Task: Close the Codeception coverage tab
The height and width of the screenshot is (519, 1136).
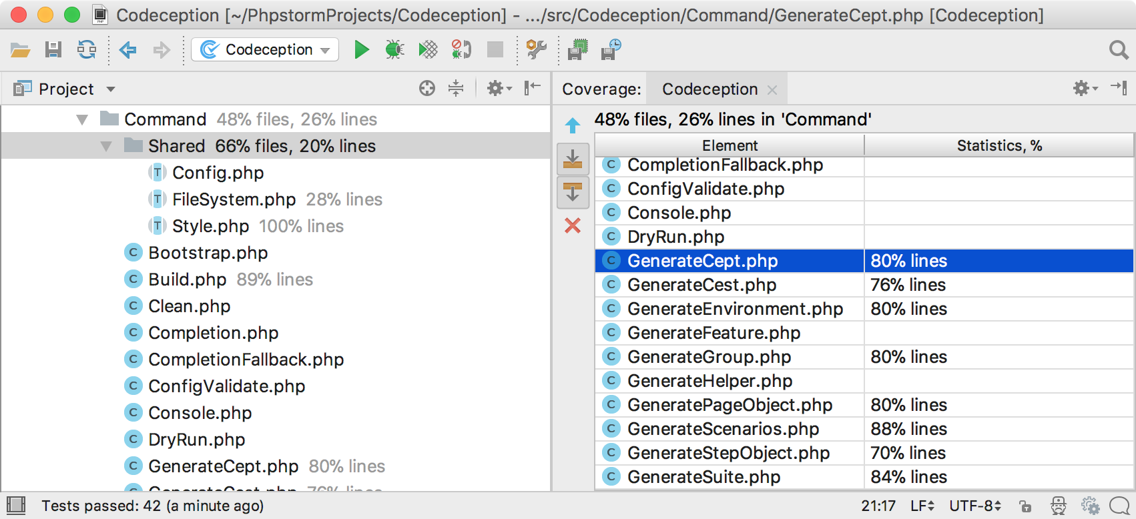Action: coord(772,89)
